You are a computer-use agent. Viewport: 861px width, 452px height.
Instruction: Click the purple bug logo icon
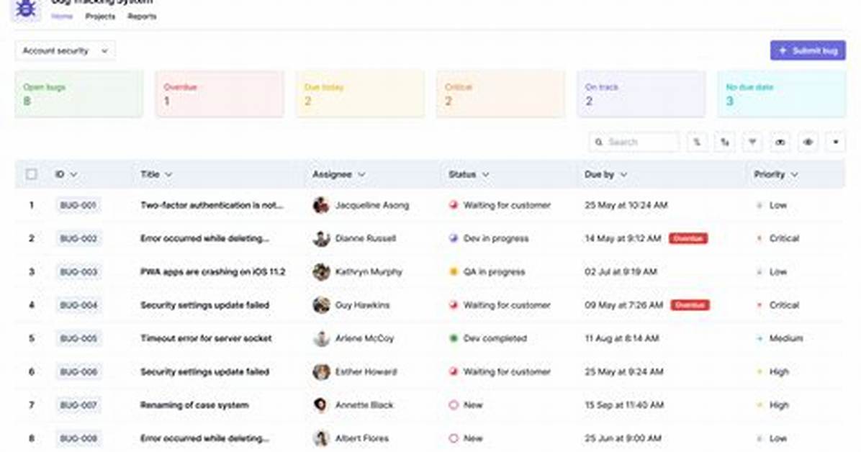pyautogui.click(x=26, y=9)
